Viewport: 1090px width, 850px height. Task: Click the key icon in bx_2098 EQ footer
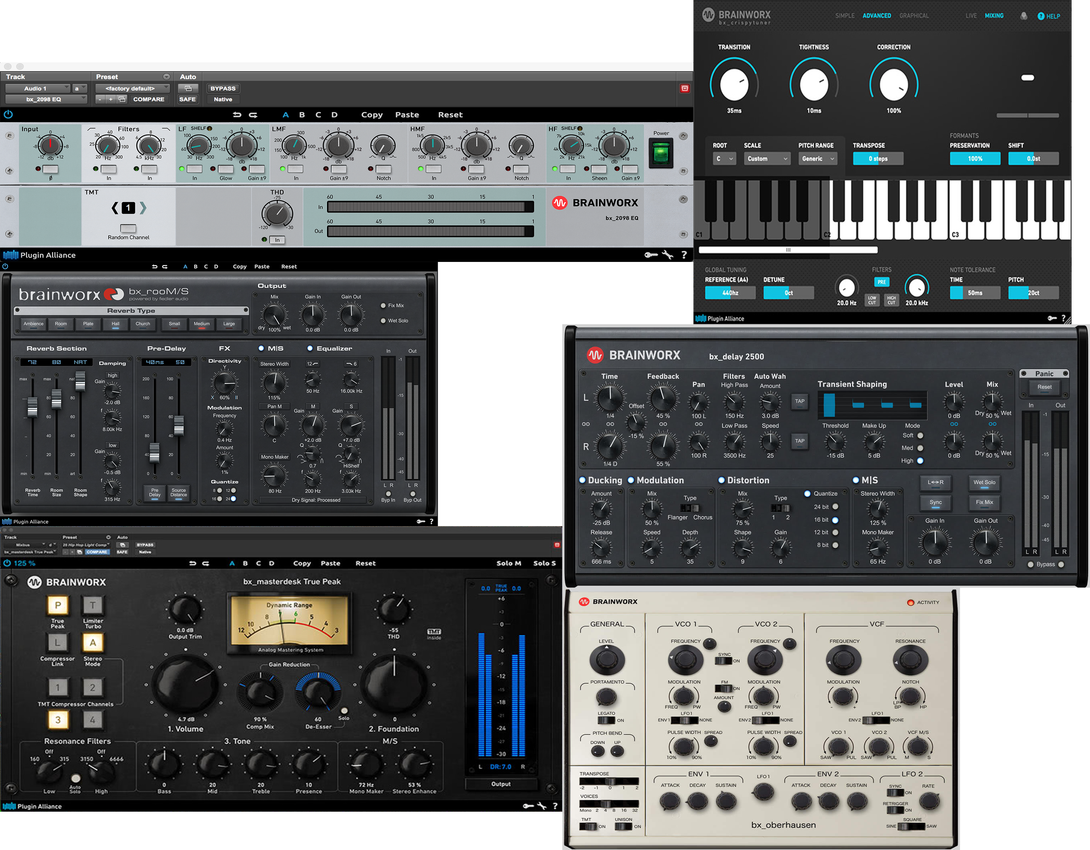click(651, 255)
